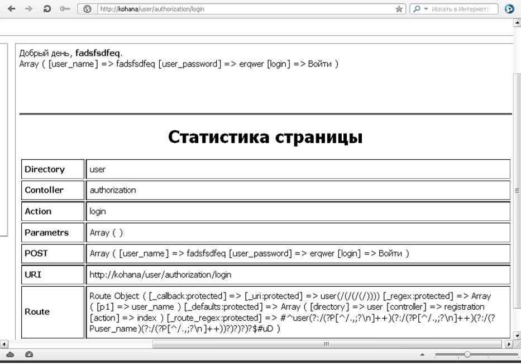
Task: Open the cloud sync icon in status bar
Action: [10, 354]
